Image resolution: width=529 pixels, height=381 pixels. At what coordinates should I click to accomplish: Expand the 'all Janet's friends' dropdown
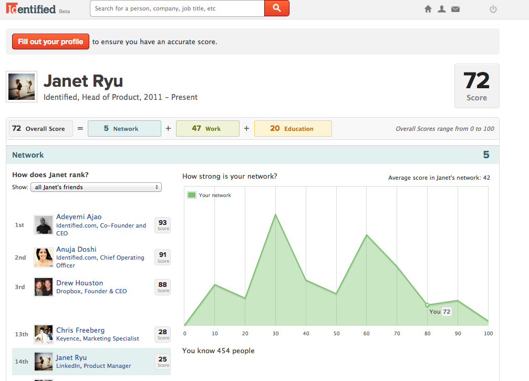coord(96,187)
